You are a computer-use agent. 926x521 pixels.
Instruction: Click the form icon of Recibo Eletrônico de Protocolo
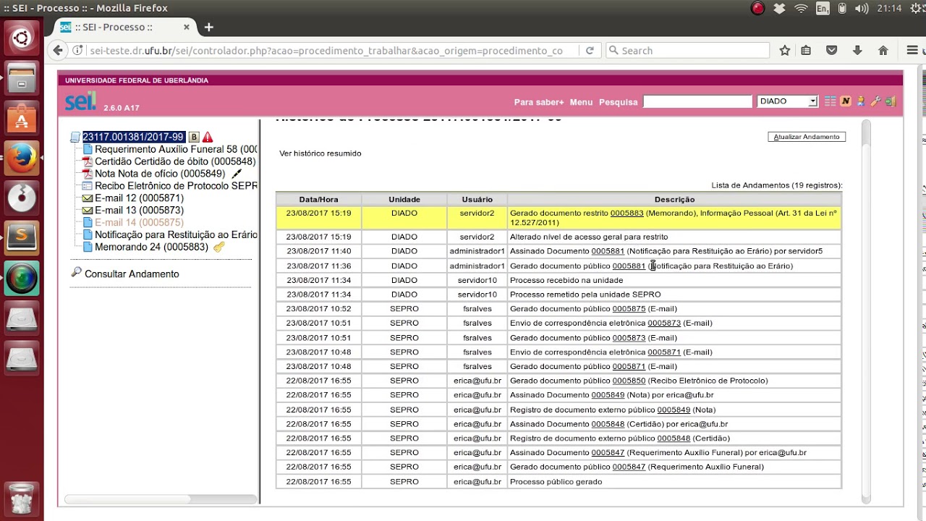point(88,186)
